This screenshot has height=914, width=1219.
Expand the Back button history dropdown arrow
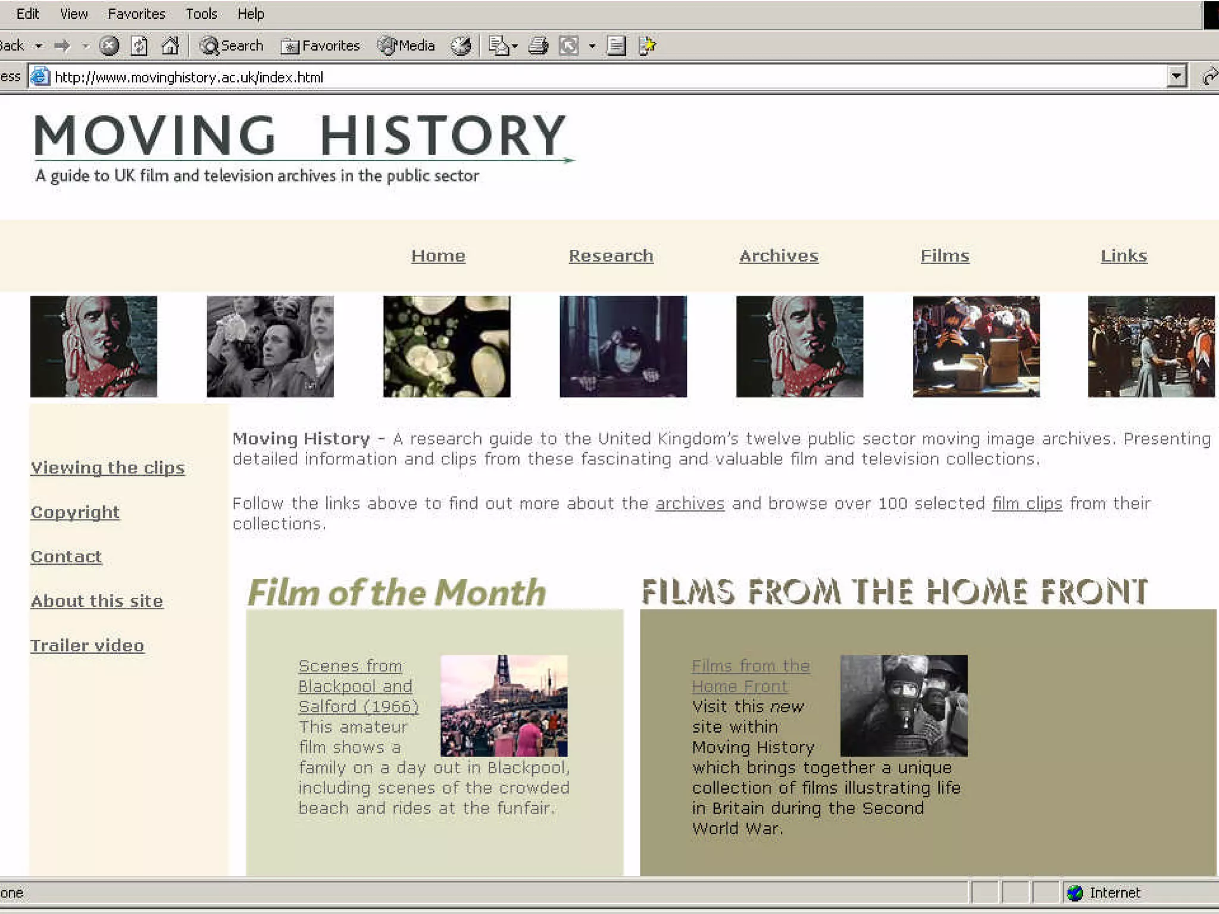point(39,46)
